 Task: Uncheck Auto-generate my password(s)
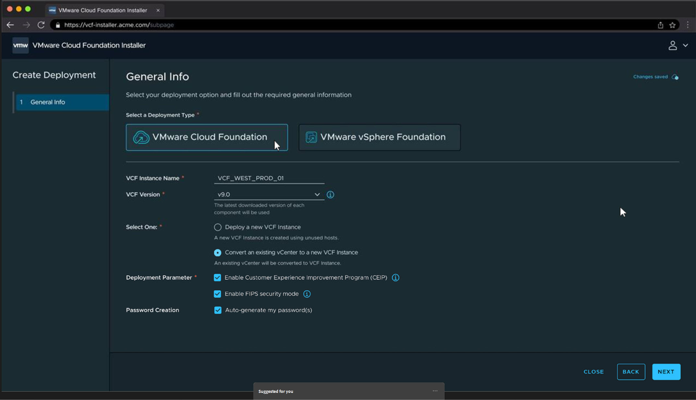[217, 310]
